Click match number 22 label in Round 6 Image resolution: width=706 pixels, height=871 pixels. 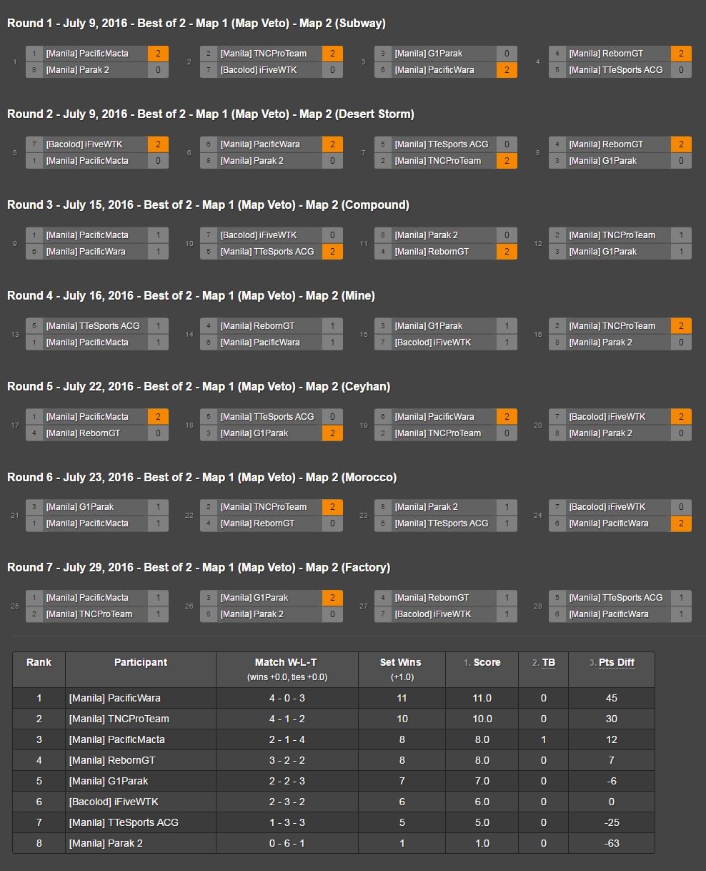click(189, 515)
